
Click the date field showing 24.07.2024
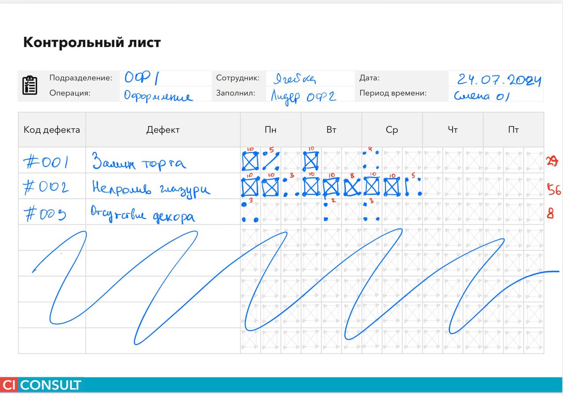[496, 78]
